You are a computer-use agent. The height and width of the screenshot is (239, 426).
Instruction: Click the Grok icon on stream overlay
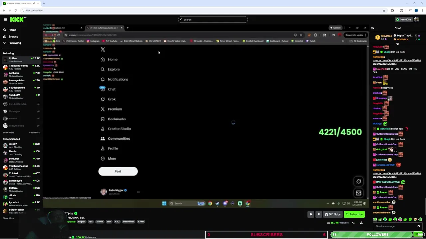pyautogui.click(x=358, y=181)
